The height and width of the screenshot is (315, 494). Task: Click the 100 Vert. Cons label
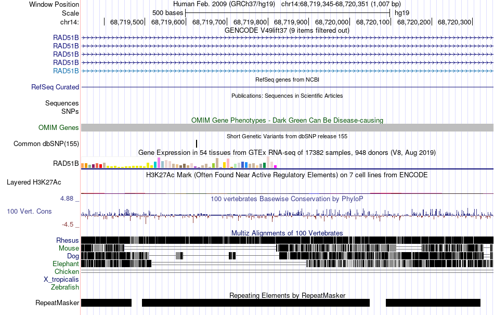click(x=29, y=212)
